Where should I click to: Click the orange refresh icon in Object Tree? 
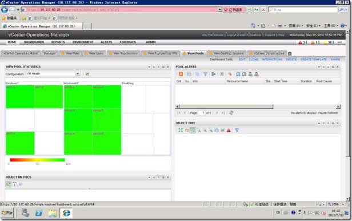(186, 130)
